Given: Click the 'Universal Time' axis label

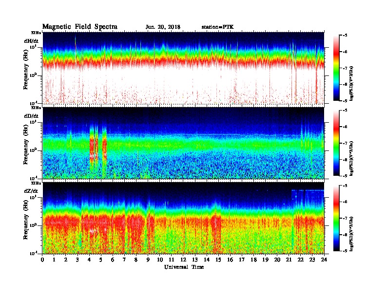Looking at the screenshot, I should 184,267.
